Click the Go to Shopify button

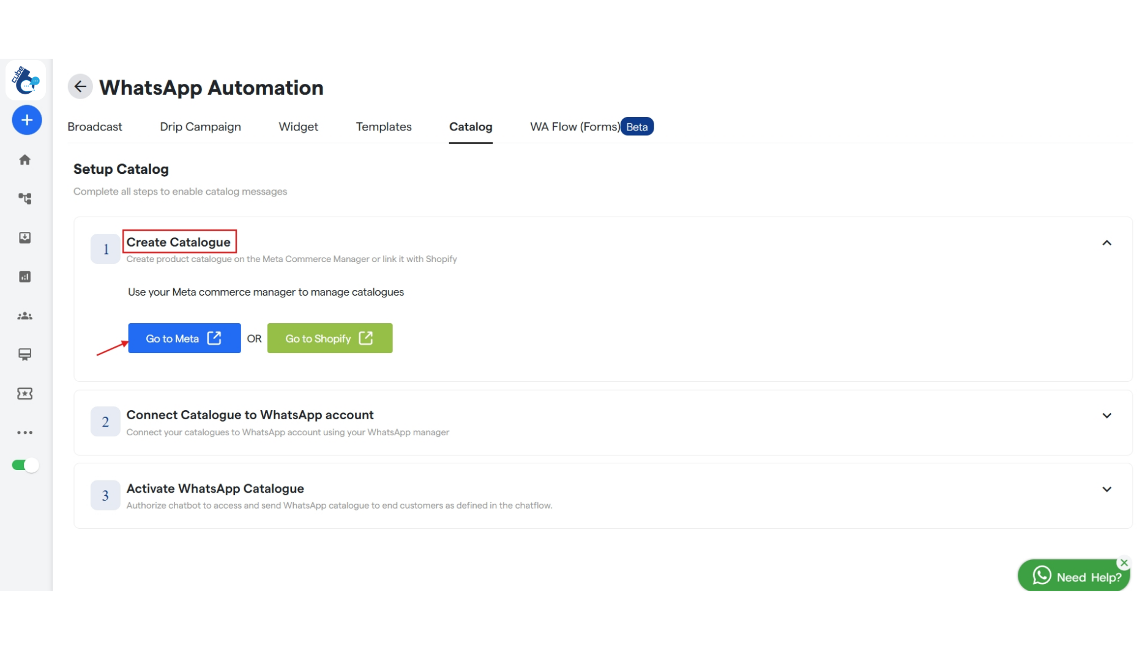(x=329, y=338)
